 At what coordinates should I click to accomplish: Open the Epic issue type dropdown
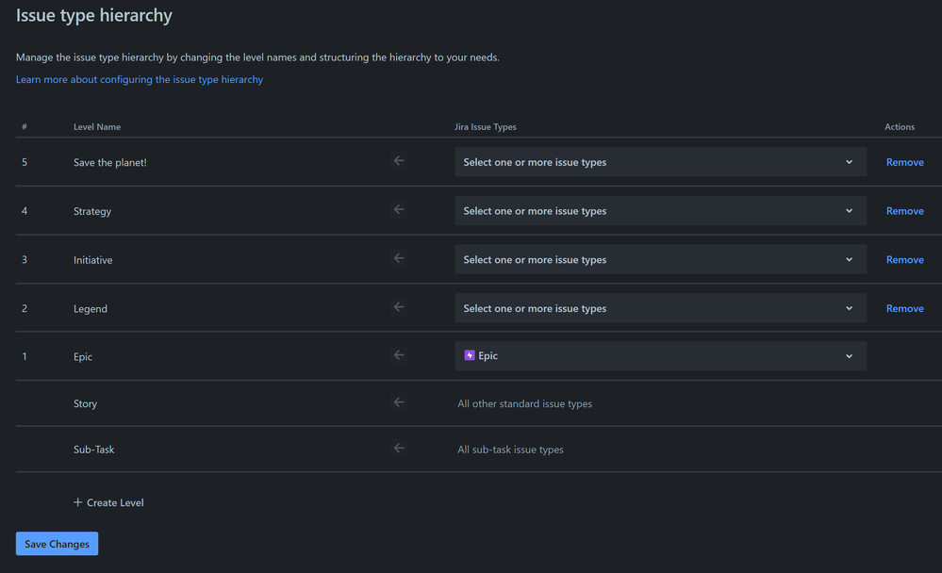pyautogui.click(x=660, y=356)
